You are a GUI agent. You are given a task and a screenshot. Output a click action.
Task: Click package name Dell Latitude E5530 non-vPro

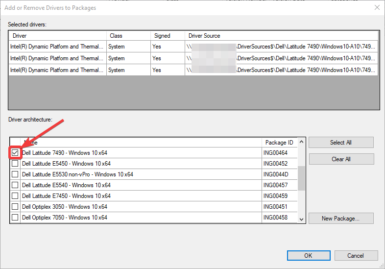(x=77, y=174)
